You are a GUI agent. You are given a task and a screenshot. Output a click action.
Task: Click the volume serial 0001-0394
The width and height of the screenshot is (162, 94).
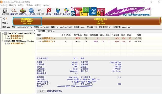pyautogui.click(x=73, y=77)
